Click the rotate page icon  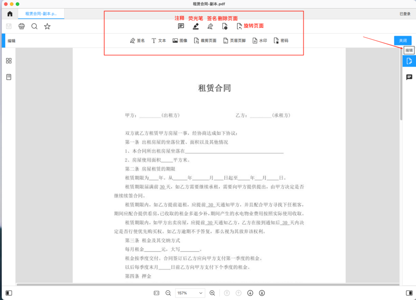(239, 26)
